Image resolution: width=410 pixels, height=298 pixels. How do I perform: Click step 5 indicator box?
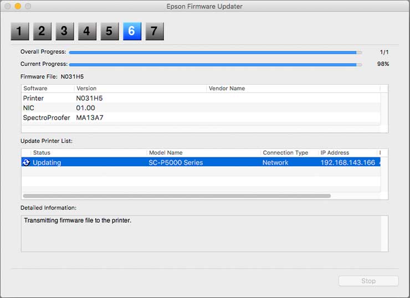(110, 32)
